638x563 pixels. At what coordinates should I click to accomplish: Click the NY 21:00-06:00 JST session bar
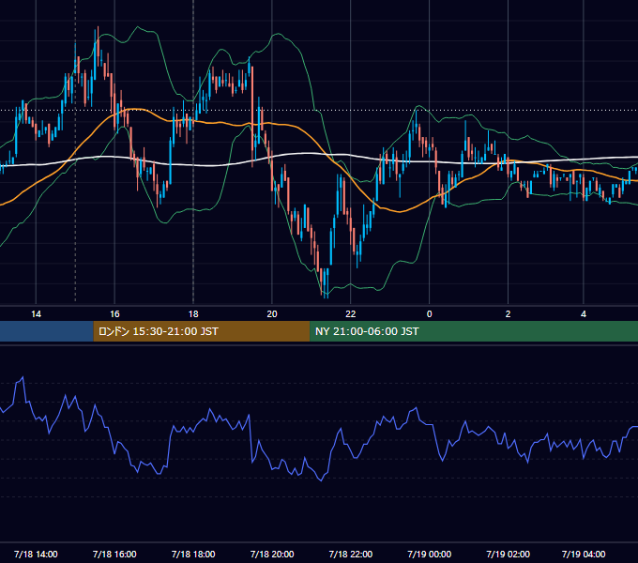pyautogui.click(x=474, y=331)
